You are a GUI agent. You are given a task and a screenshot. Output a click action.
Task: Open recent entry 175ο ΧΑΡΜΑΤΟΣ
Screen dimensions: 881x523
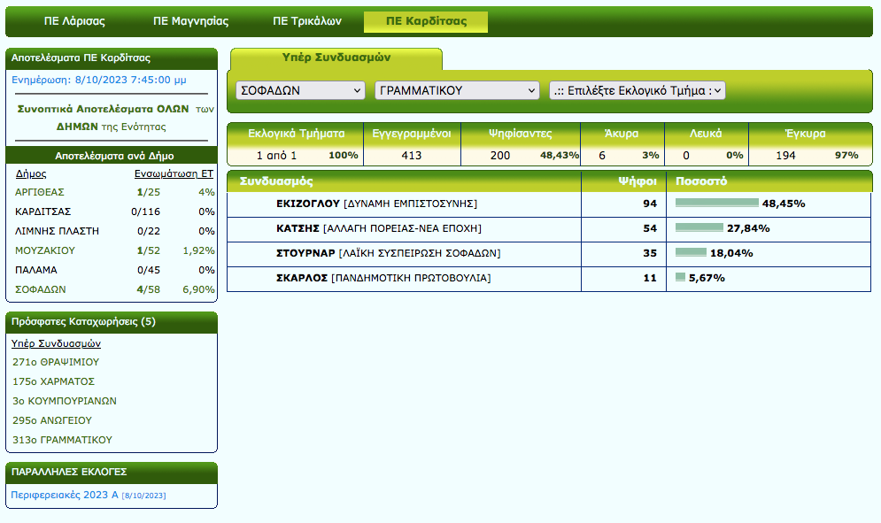tap(53, 381)
